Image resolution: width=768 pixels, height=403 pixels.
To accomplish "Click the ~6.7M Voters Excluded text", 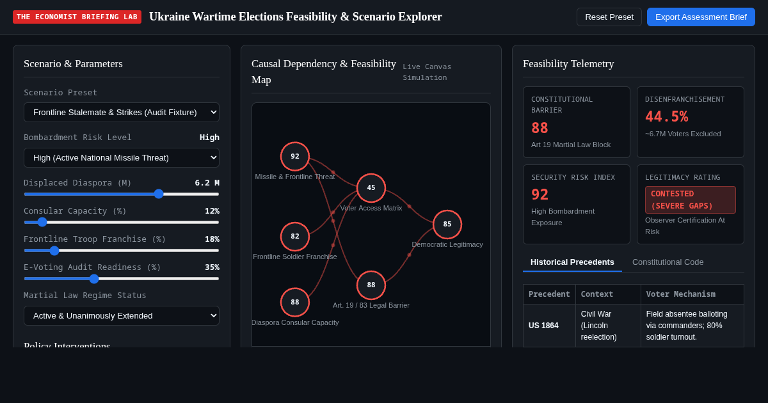I will (683, 134).
